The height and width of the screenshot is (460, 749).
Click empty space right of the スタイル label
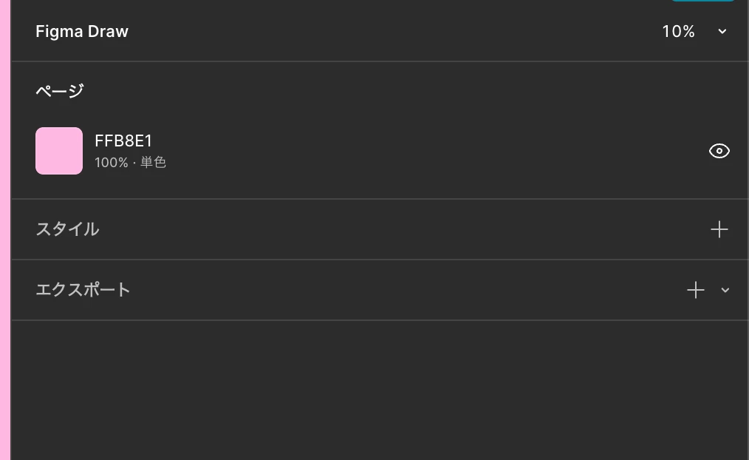pyautogui.click(x=405, y=229)
